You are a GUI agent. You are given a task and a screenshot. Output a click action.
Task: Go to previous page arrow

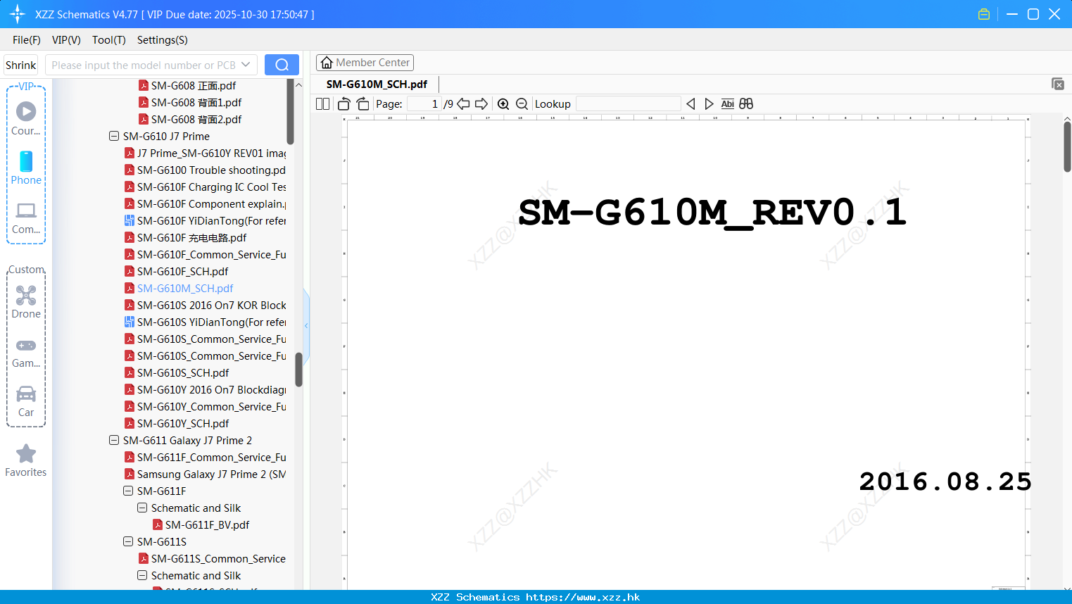[x=463, y=104]
